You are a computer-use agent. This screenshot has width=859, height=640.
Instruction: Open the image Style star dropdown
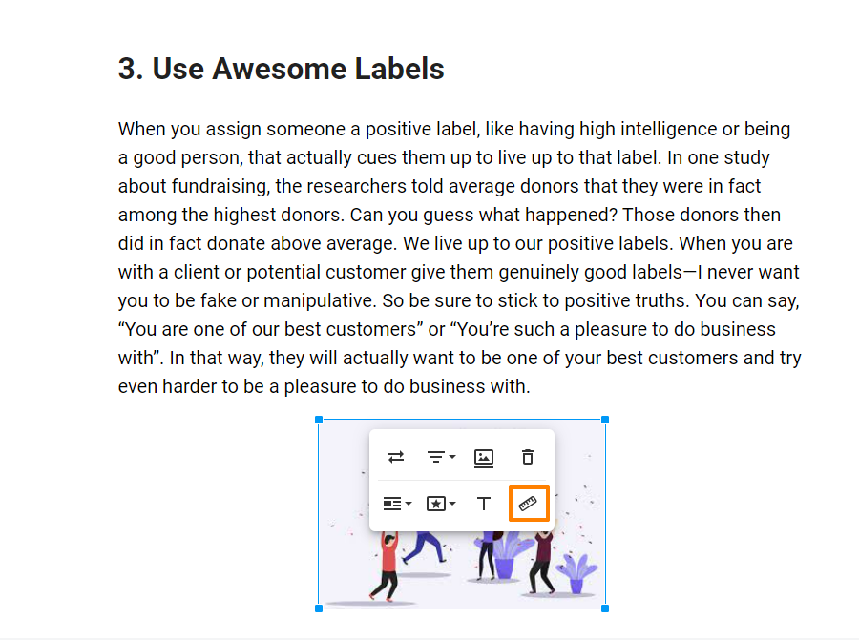[x=441, y=504]
